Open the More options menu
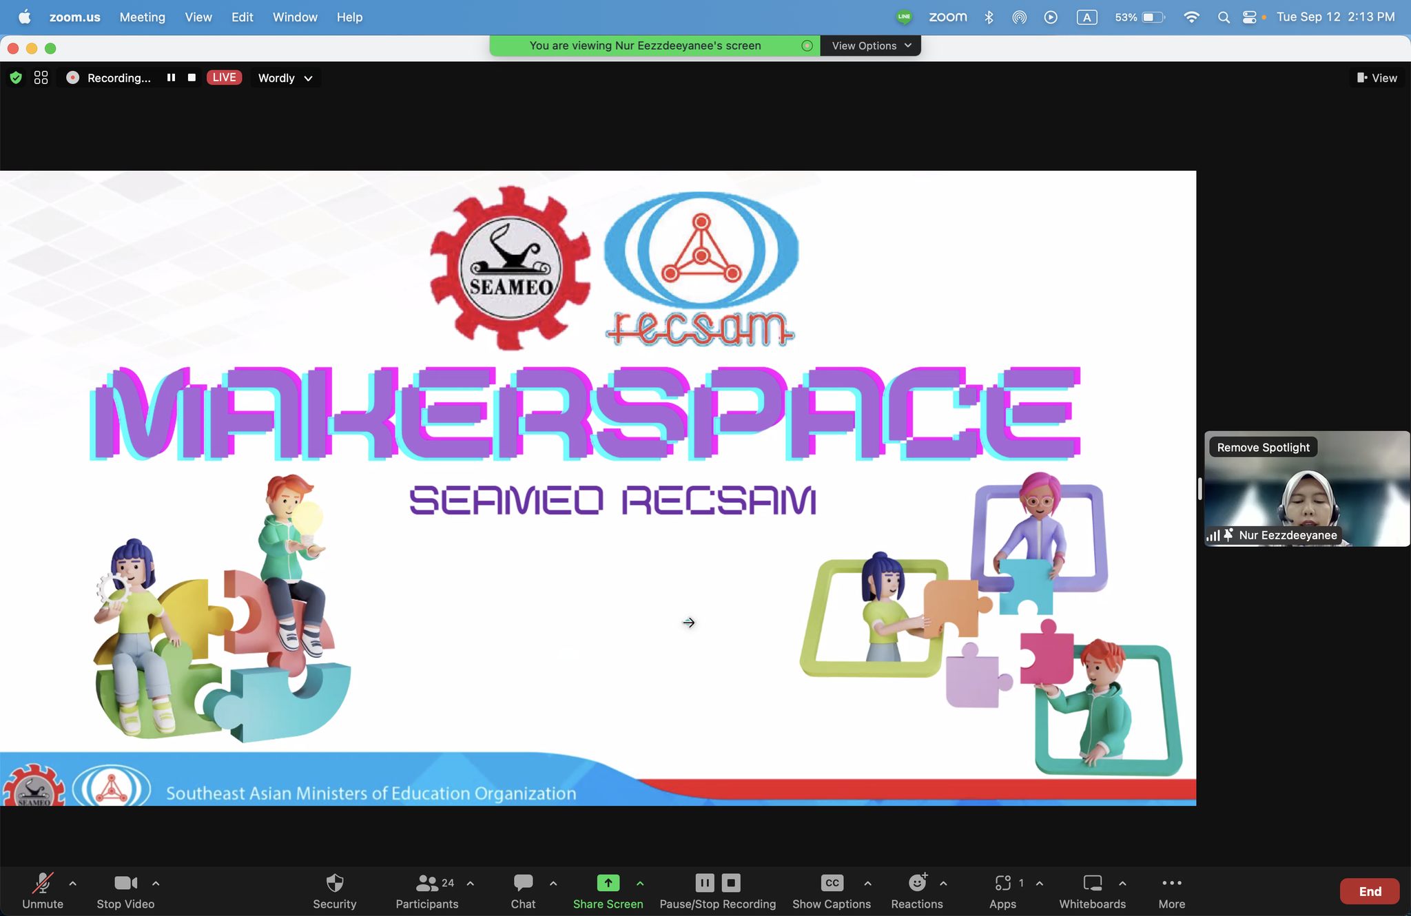 pos(1172,891)
